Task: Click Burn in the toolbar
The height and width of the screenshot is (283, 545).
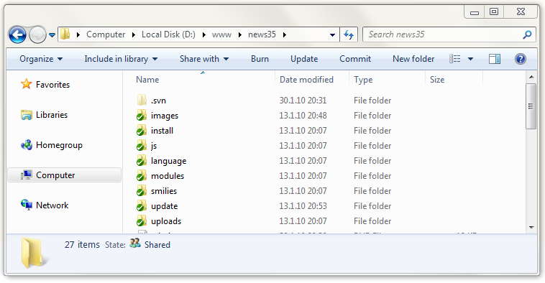Action: (x=260, y=59)
